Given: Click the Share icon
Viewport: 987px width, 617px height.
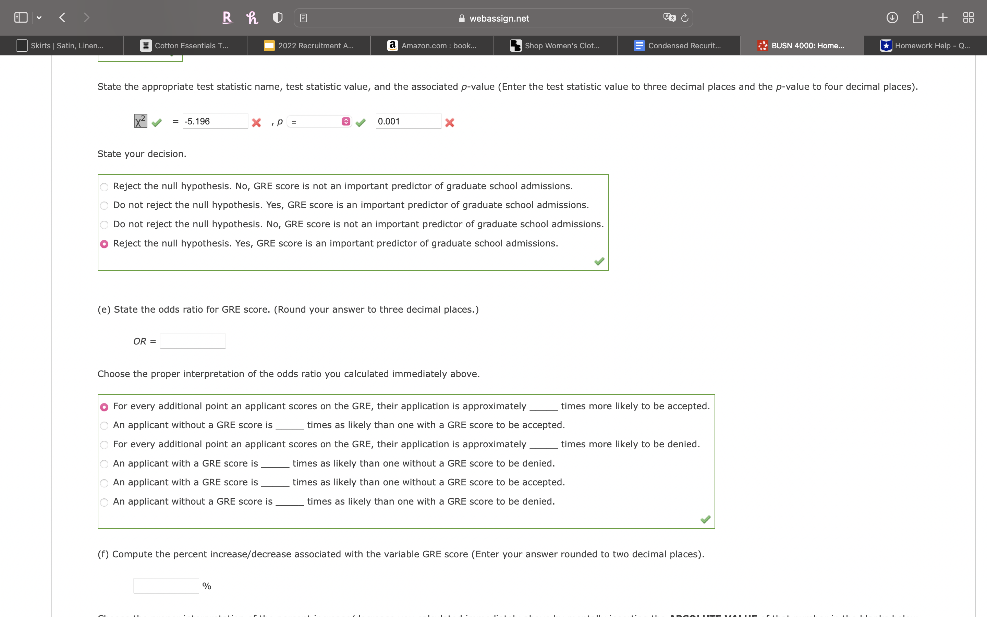Looking at the screenshot, I should pyautogui.click(x=918, y=17).
